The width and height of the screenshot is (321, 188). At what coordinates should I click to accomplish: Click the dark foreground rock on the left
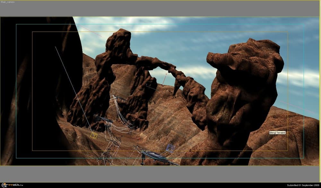click(32, 96)
